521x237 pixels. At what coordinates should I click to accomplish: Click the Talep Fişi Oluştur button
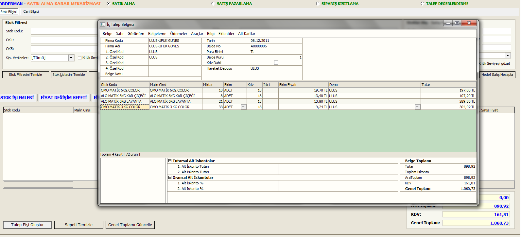click(x=27, y=225)
